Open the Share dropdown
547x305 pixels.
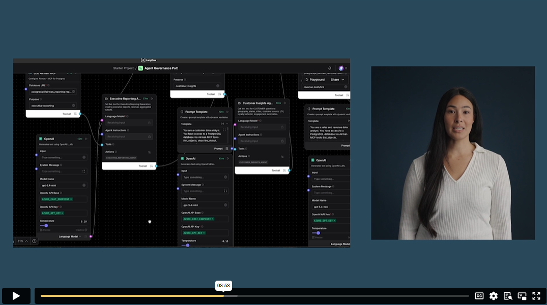coord(337,80)
